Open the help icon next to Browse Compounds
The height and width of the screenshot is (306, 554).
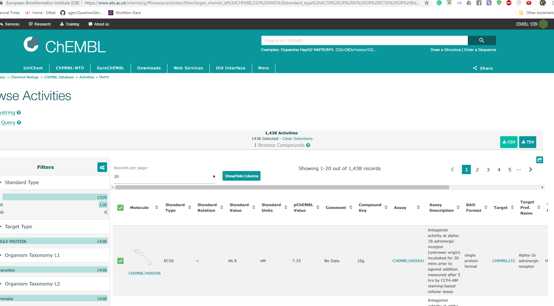(x=308, y=145)
